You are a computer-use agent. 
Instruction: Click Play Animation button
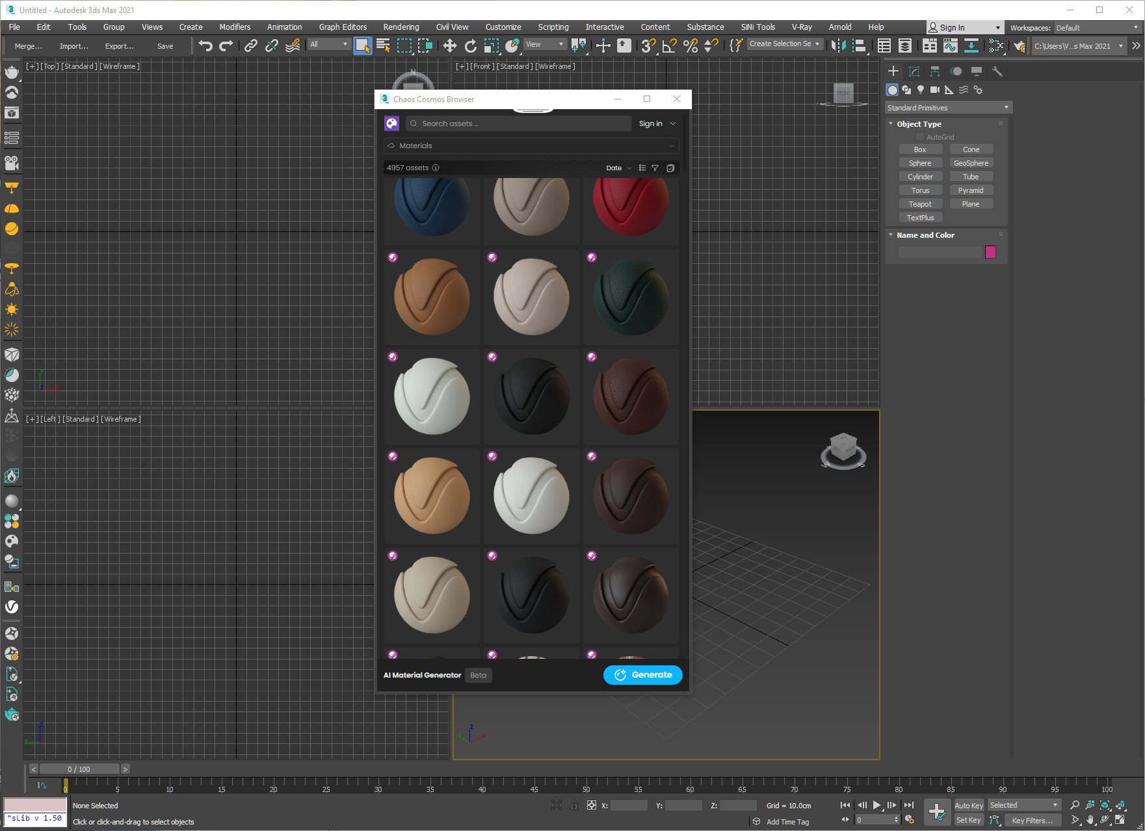[x=876, y=805]
